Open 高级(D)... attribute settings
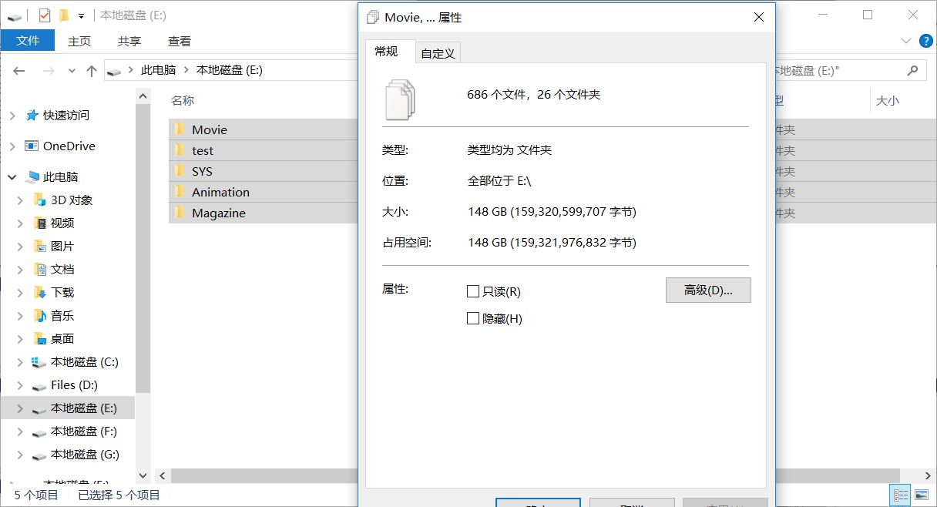 (x=708, y=290)
